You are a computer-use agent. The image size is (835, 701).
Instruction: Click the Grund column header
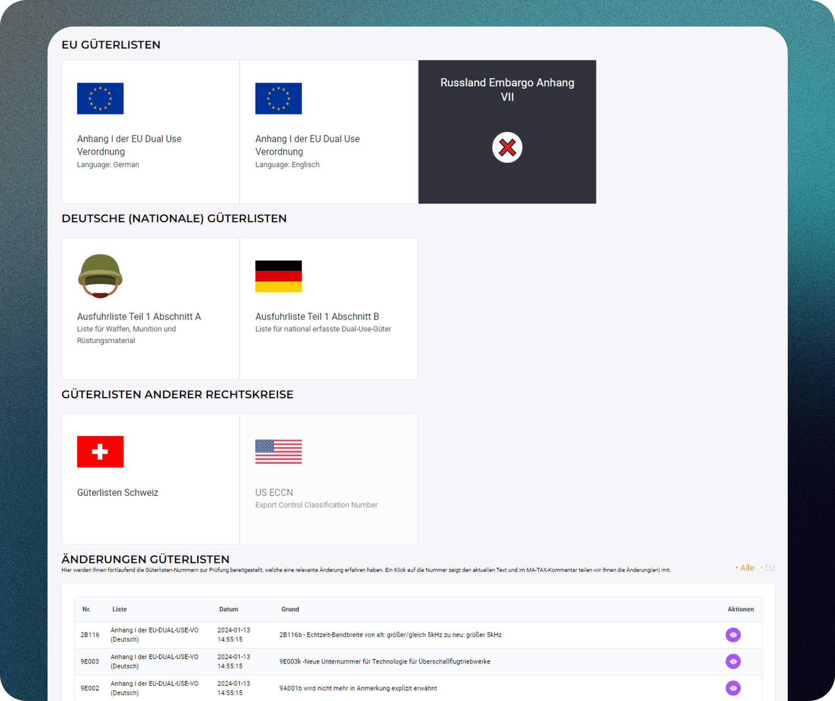(290, 609)
